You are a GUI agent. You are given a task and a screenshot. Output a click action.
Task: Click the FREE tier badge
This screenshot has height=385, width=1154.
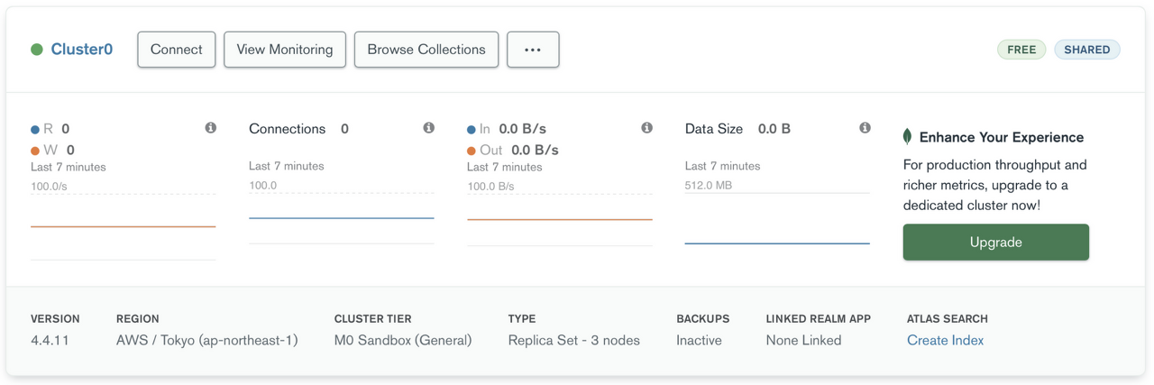click(1021, 50)
